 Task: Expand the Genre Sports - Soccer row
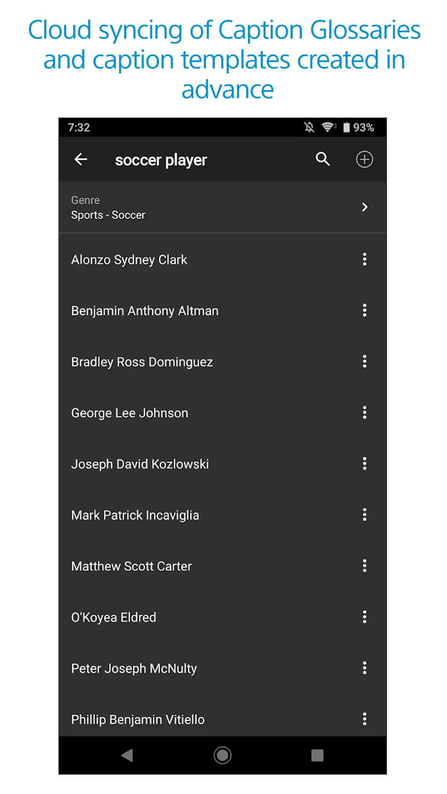tap(223, 207)
